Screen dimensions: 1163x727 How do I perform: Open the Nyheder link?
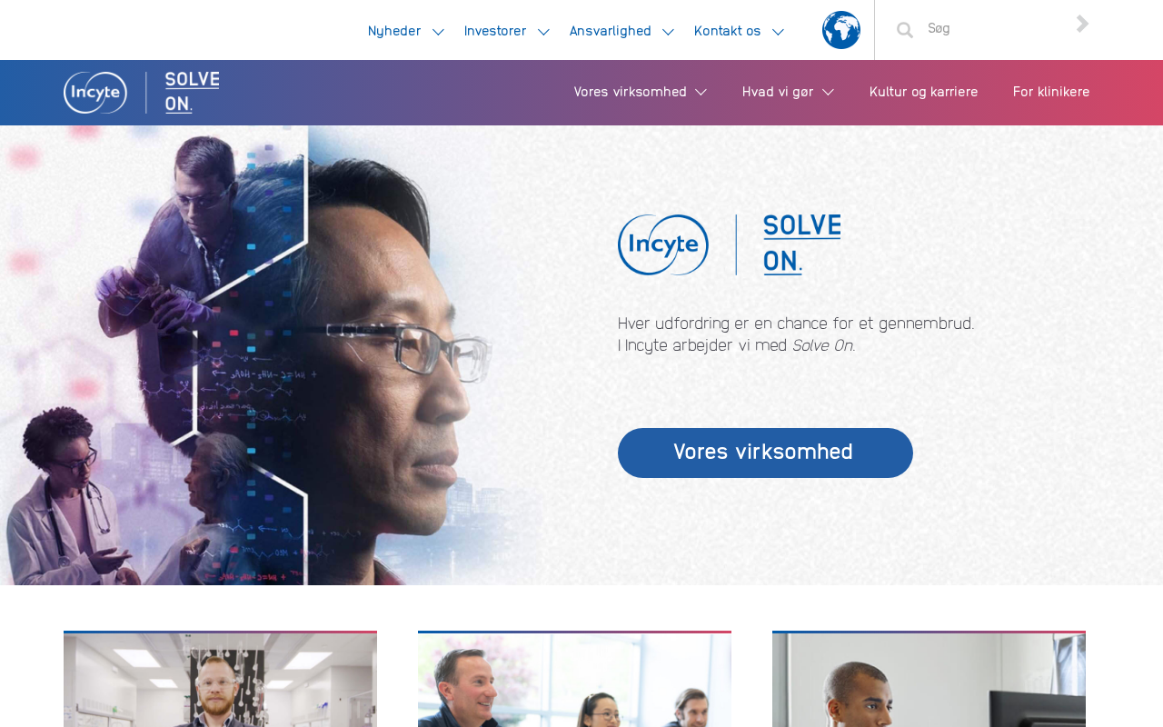coord(394,31)
